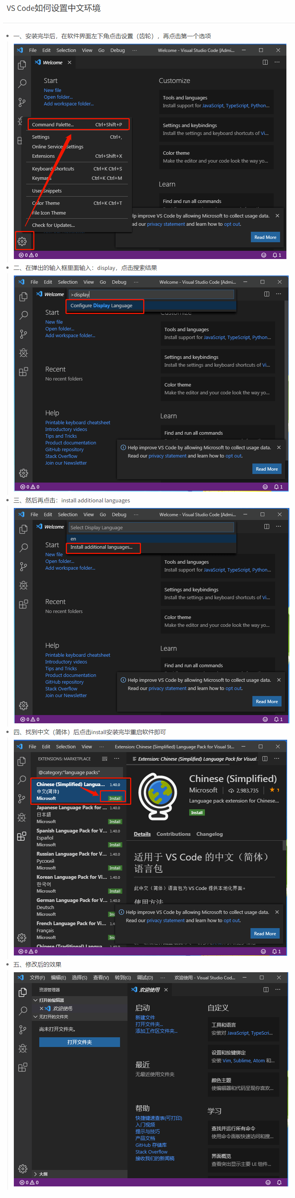This screenshot has height=1198, width=295.
Task: Click Install on Chinese (Simplified) Language Pack list row
Action: [x=115, y=798]
